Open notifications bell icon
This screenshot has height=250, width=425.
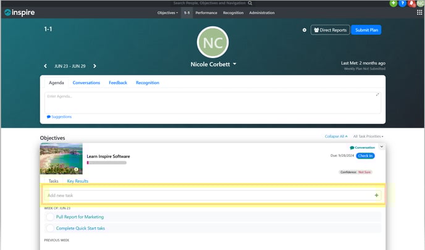pyautogui.click(x=411, y=4)
